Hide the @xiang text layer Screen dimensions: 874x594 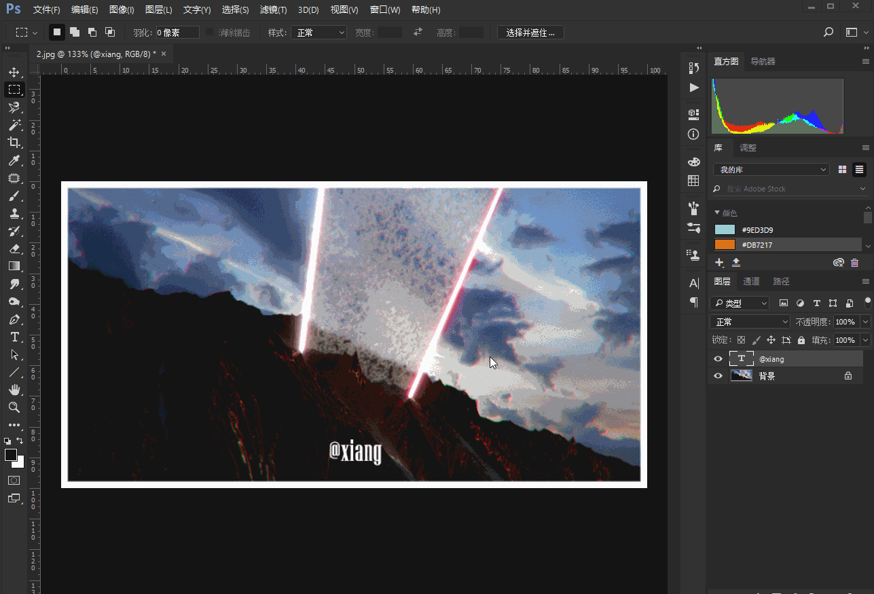(718, 359)
